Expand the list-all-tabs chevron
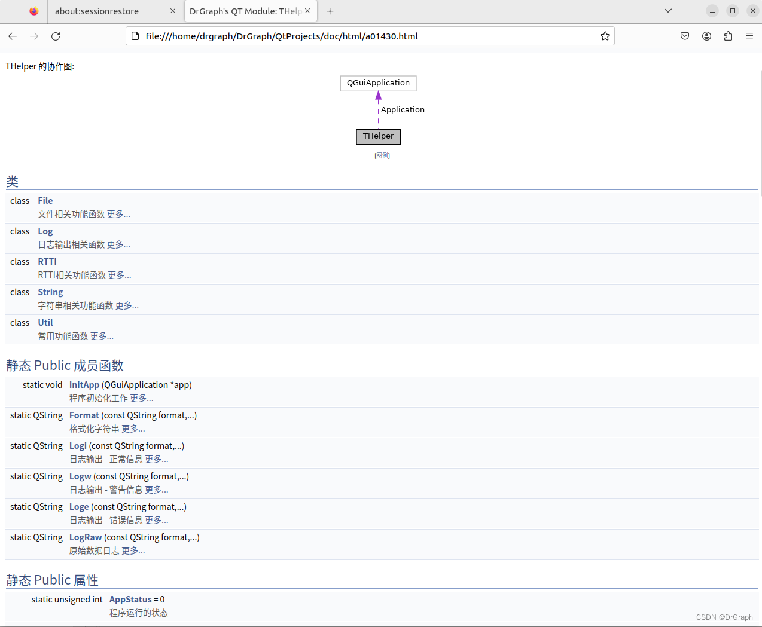762x627 pixels. [668, 11]
